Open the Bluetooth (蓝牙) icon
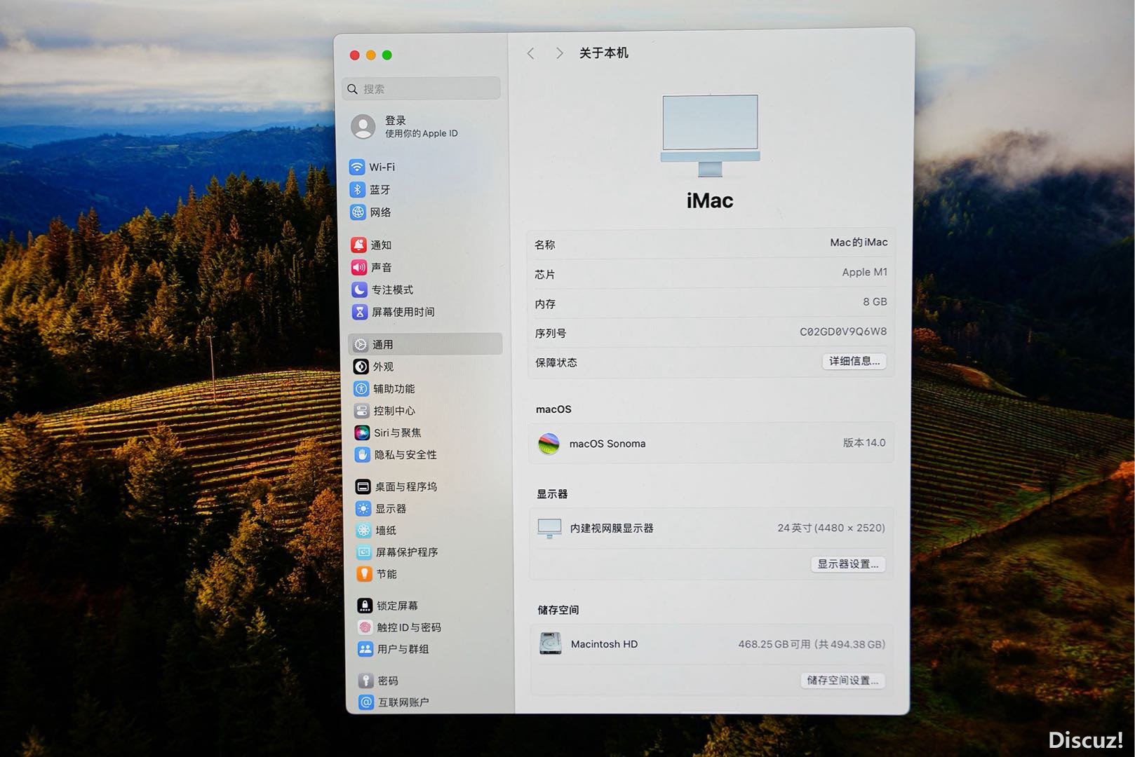This screenshot has height=757, width=1135. (358, 189)
